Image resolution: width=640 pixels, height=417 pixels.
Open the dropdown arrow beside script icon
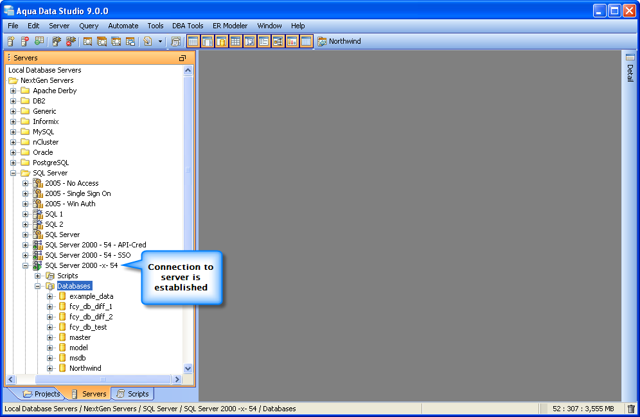point(160,41)
